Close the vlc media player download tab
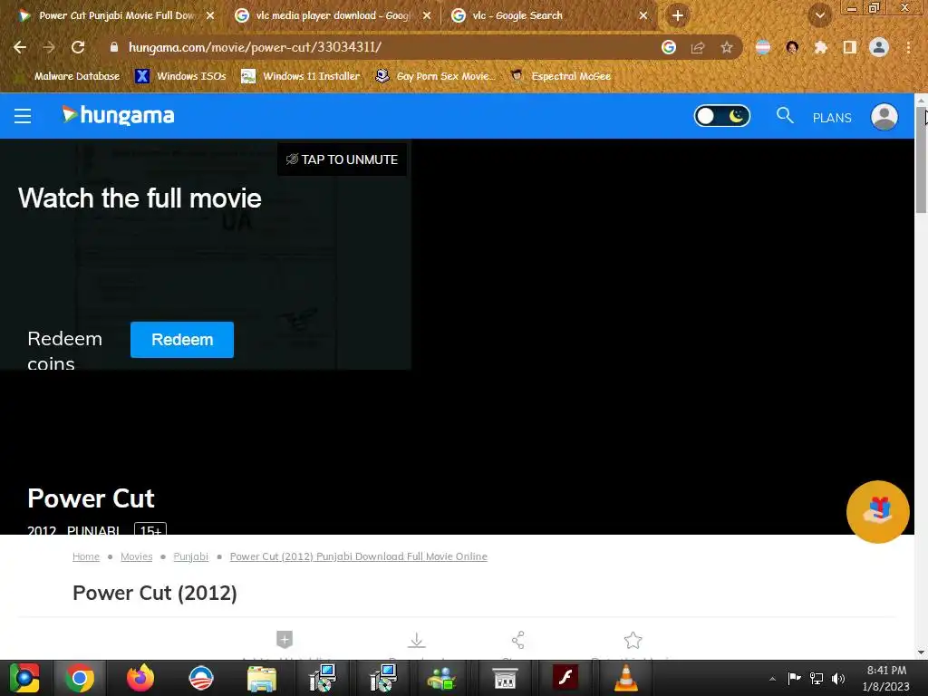The height and width of the screenshot is (696, 928). point(427,15)
